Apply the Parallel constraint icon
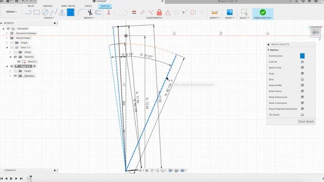 (x=143, y=12)
